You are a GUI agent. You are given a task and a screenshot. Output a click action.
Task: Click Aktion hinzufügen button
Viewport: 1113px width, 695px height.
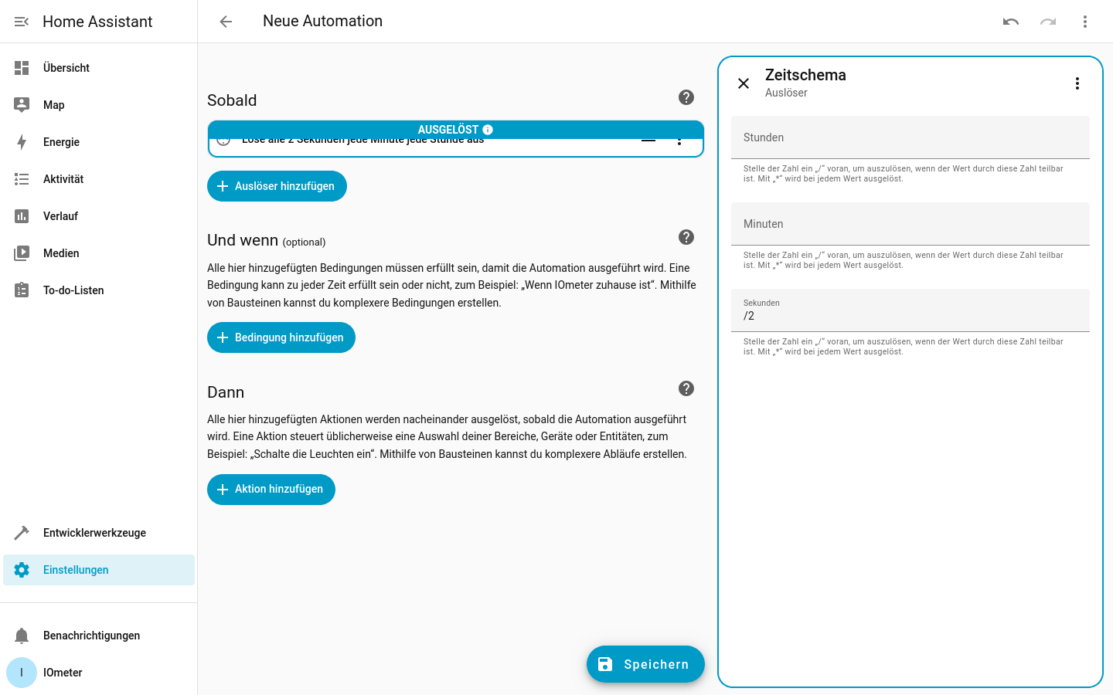[x=271, y=490]
